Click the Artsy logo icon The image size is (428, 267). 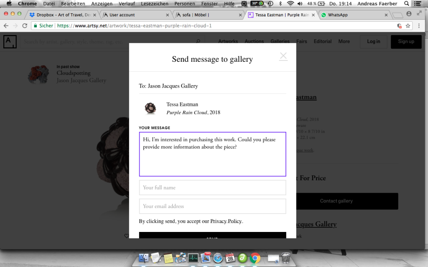click(10, 42)
